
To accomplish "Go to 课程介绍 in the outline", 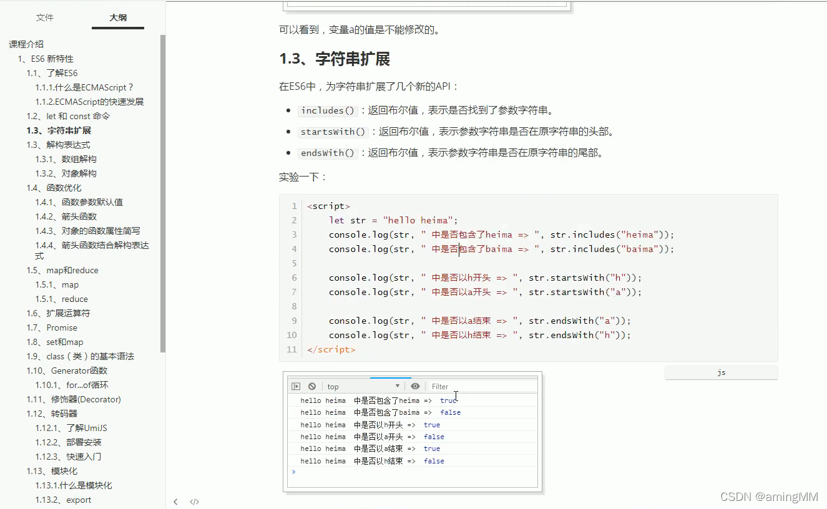I will point(26,44).
